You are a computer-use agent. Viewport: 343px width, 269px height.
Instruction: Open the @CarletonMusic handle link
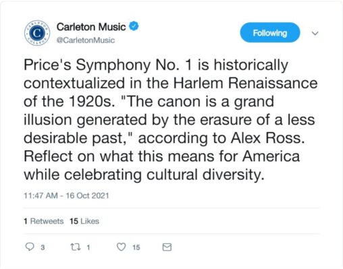pyautogui.click(x=86, y=40)
